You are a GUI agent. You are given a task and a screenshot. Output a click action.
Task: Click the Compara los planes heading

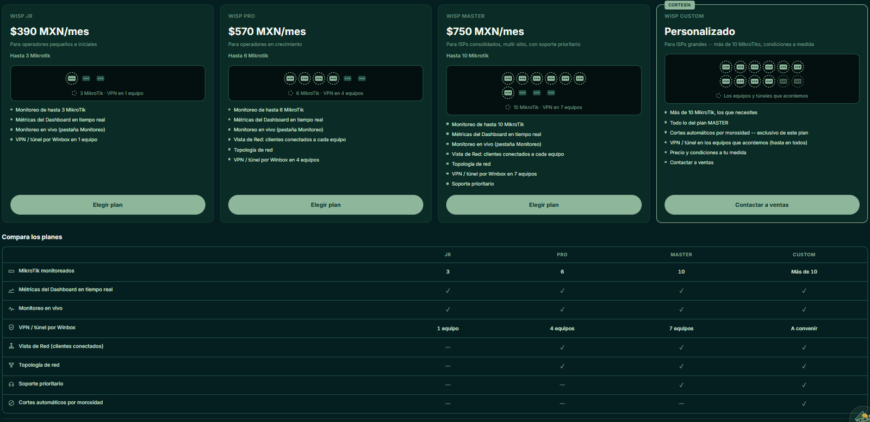point(32,237)
